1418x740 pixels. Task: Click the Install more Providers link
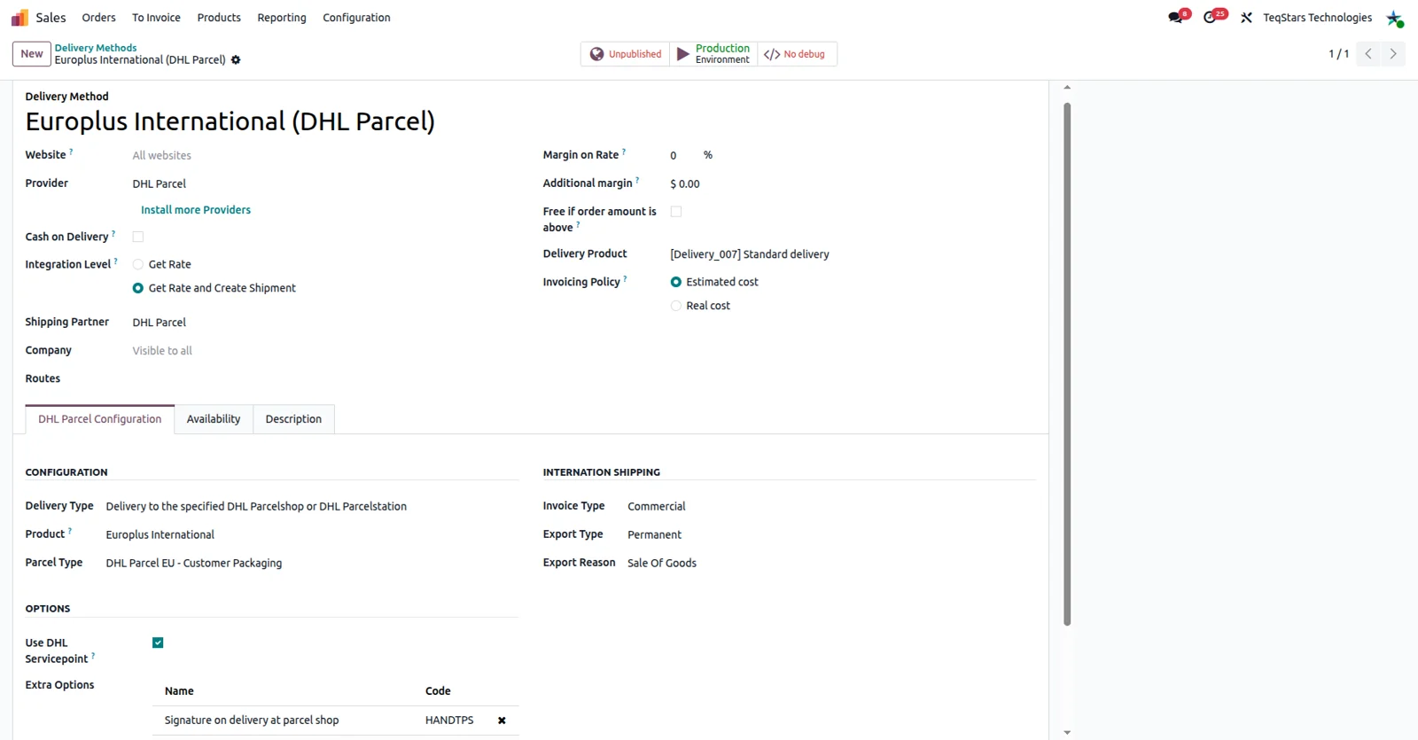[x=196, y=210]
